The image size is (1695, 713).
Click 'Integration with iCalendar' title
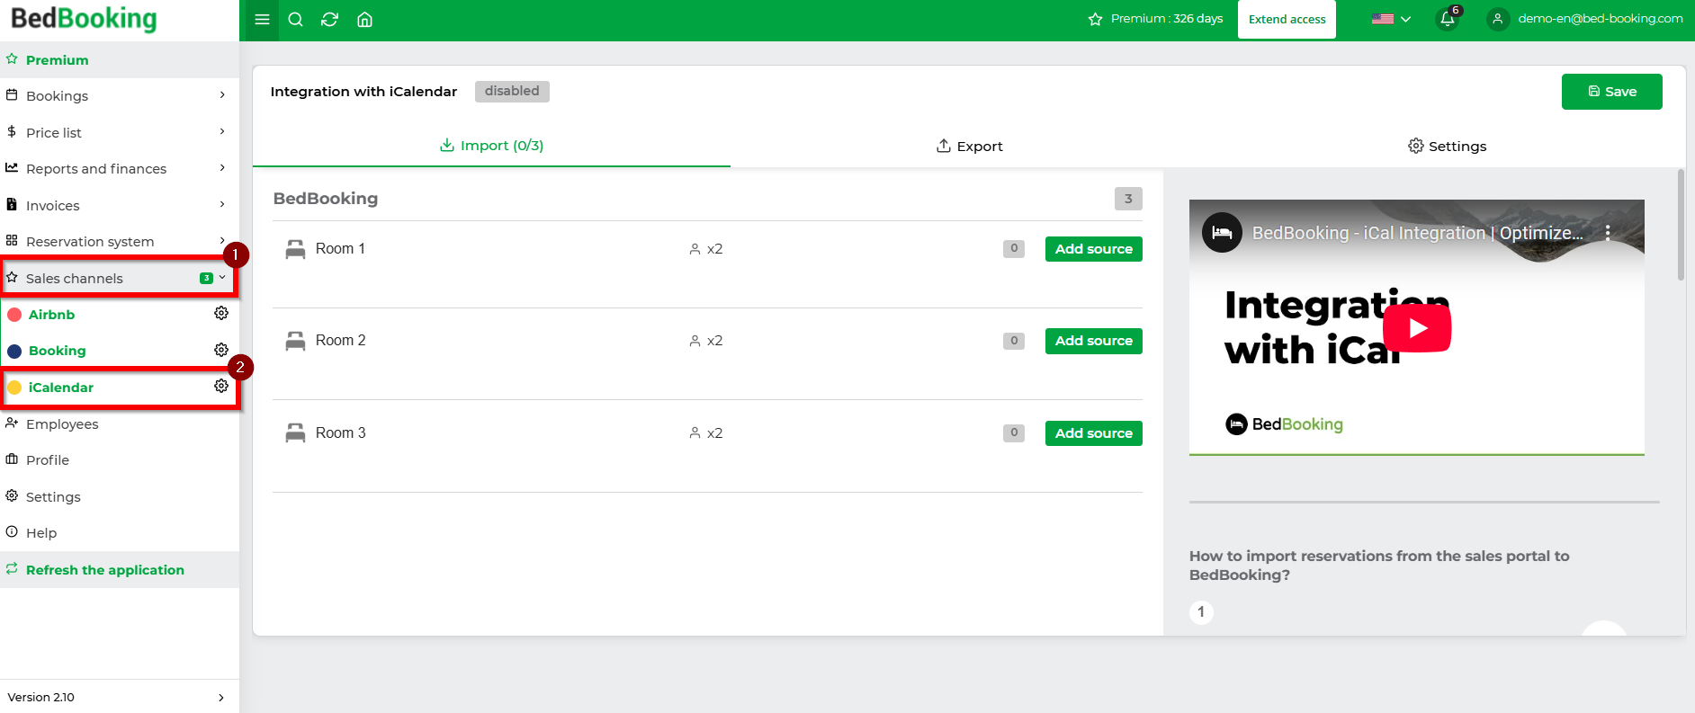pyautogui.click(x=363, y=92)
